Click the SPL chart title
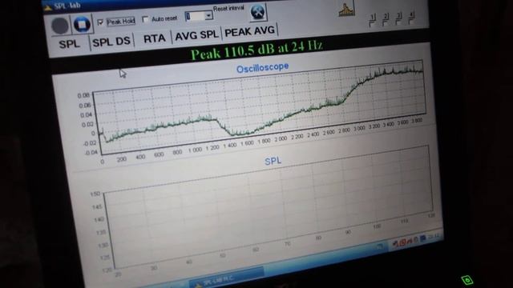 click(x=273, y=161)
